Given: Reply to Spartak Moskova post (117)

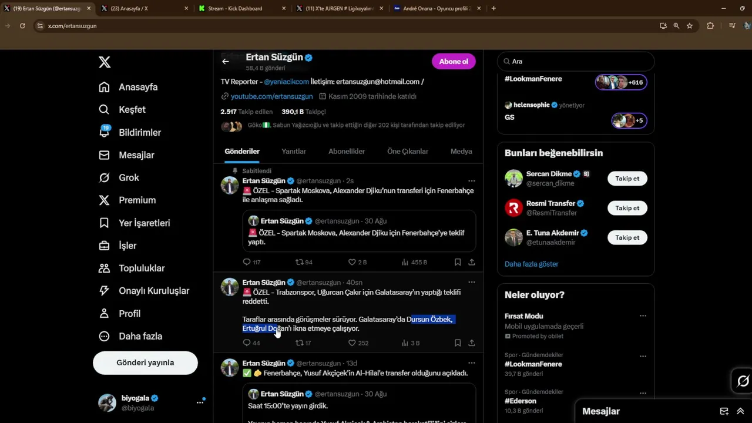Looking at the screenshot, I should [x=251, y=262].
